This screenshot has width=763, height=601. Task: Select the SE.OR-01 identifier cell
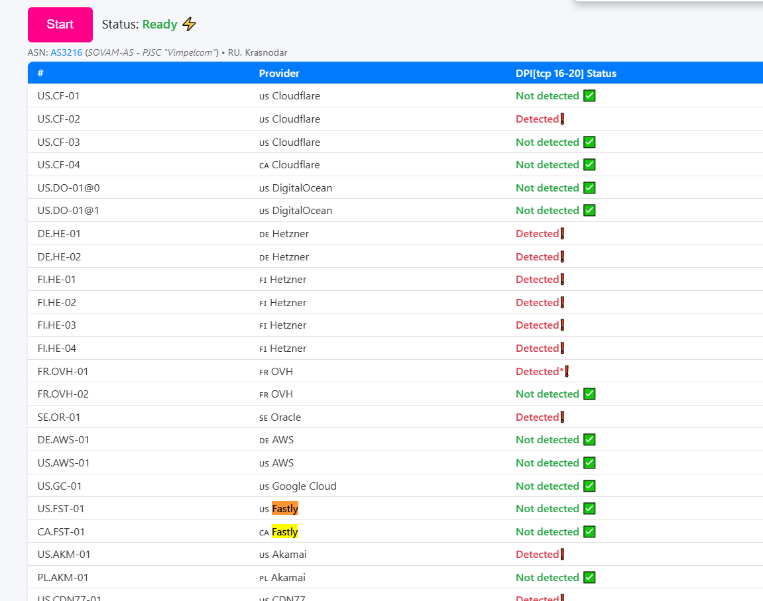click(x=59, y=417)
